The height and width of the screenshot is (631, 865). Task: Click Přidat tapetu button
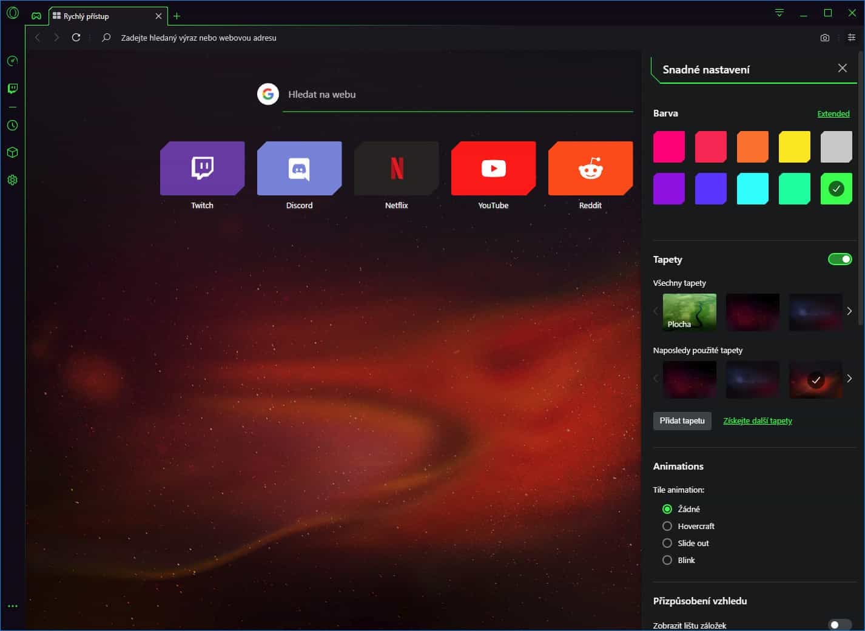coord(682,420)
